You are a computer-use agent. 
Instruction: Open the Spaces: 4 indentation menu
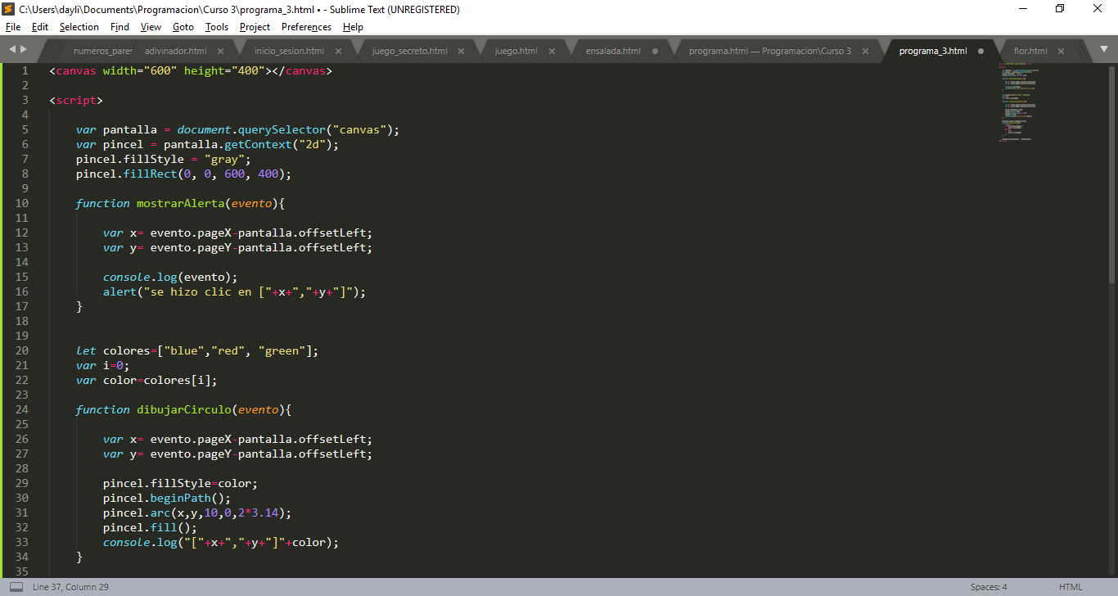point(989,587)
